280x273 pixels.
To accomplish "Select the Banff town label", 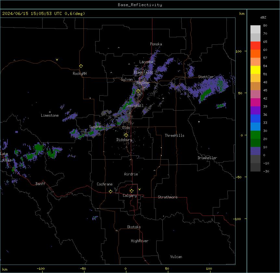I will pos(40,184).
